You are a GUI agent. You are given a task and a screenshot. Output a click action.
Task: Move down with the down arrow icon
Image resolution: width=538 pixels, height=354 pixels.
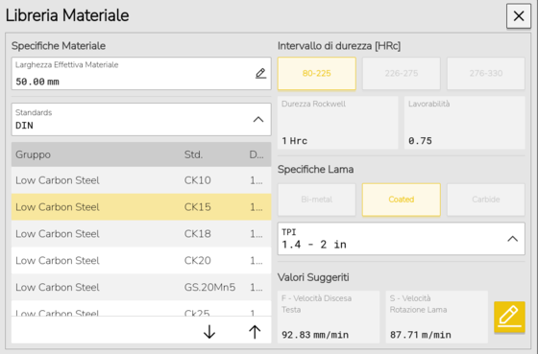click(209, 332)
